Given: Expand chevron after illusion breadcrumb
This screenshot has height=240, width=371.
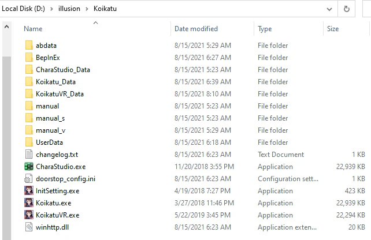Looking at the screenshot, I should 87,9.
